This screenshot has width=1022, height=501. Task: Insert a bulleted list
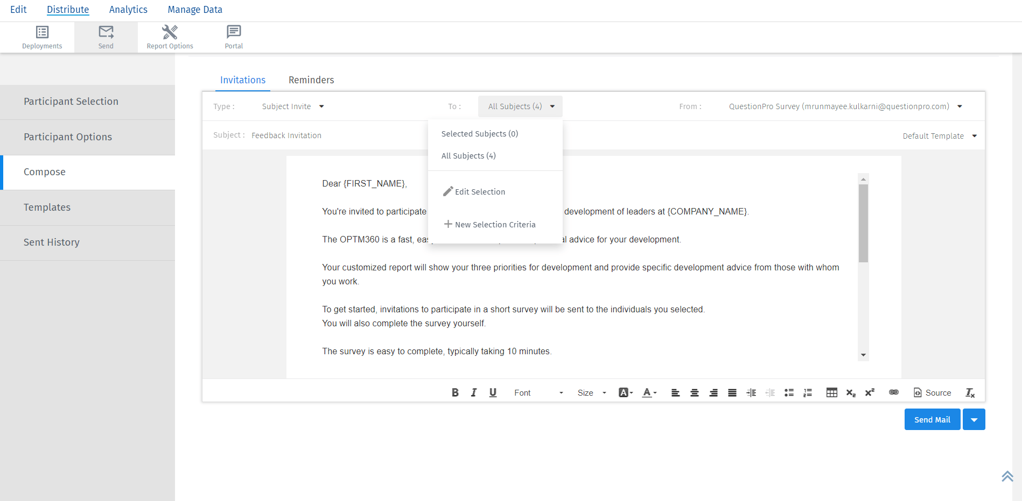(789, 392)
